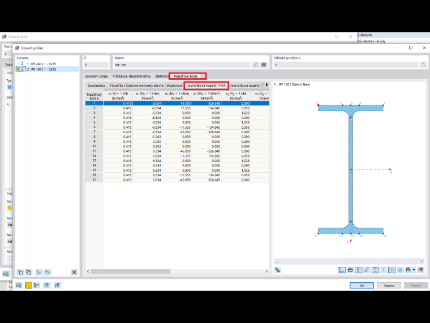This screenshot has width=430, height=323.
Task: Cancel with the Storno button
Action: (389, 286)
